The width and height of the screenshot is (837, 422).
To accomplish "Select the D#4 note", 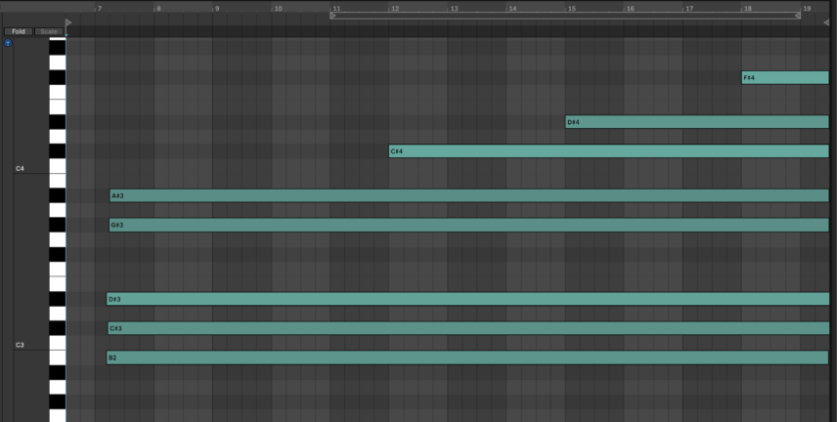I will [x=697, y=122].
